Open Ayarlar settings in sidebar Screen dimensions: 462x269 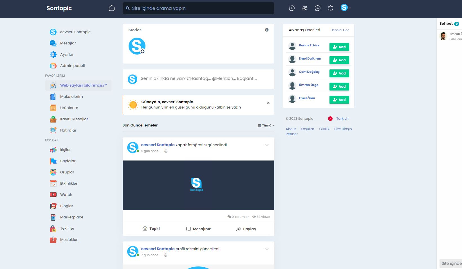pos(67,54)
